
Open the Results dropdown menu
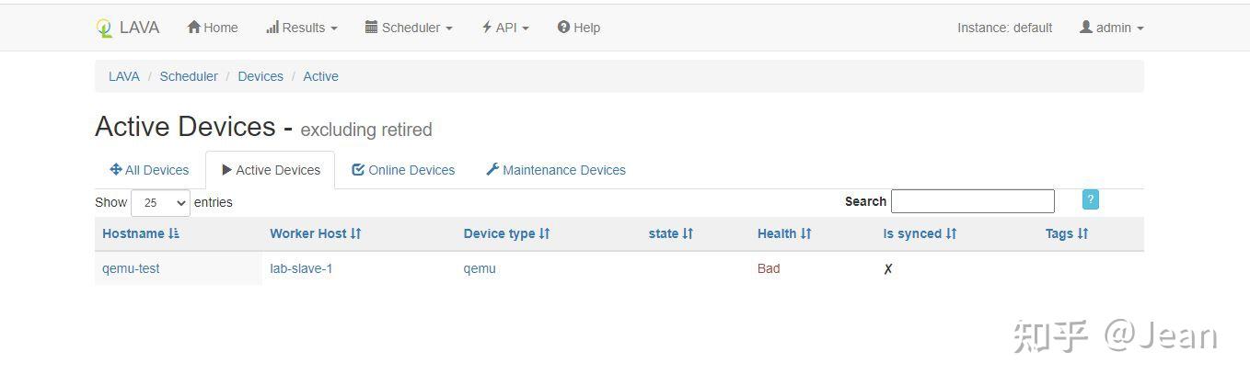(302, 28)
